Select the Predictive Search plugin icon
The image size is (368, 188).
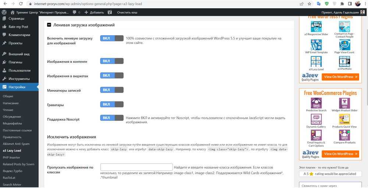tap(316, 103)
